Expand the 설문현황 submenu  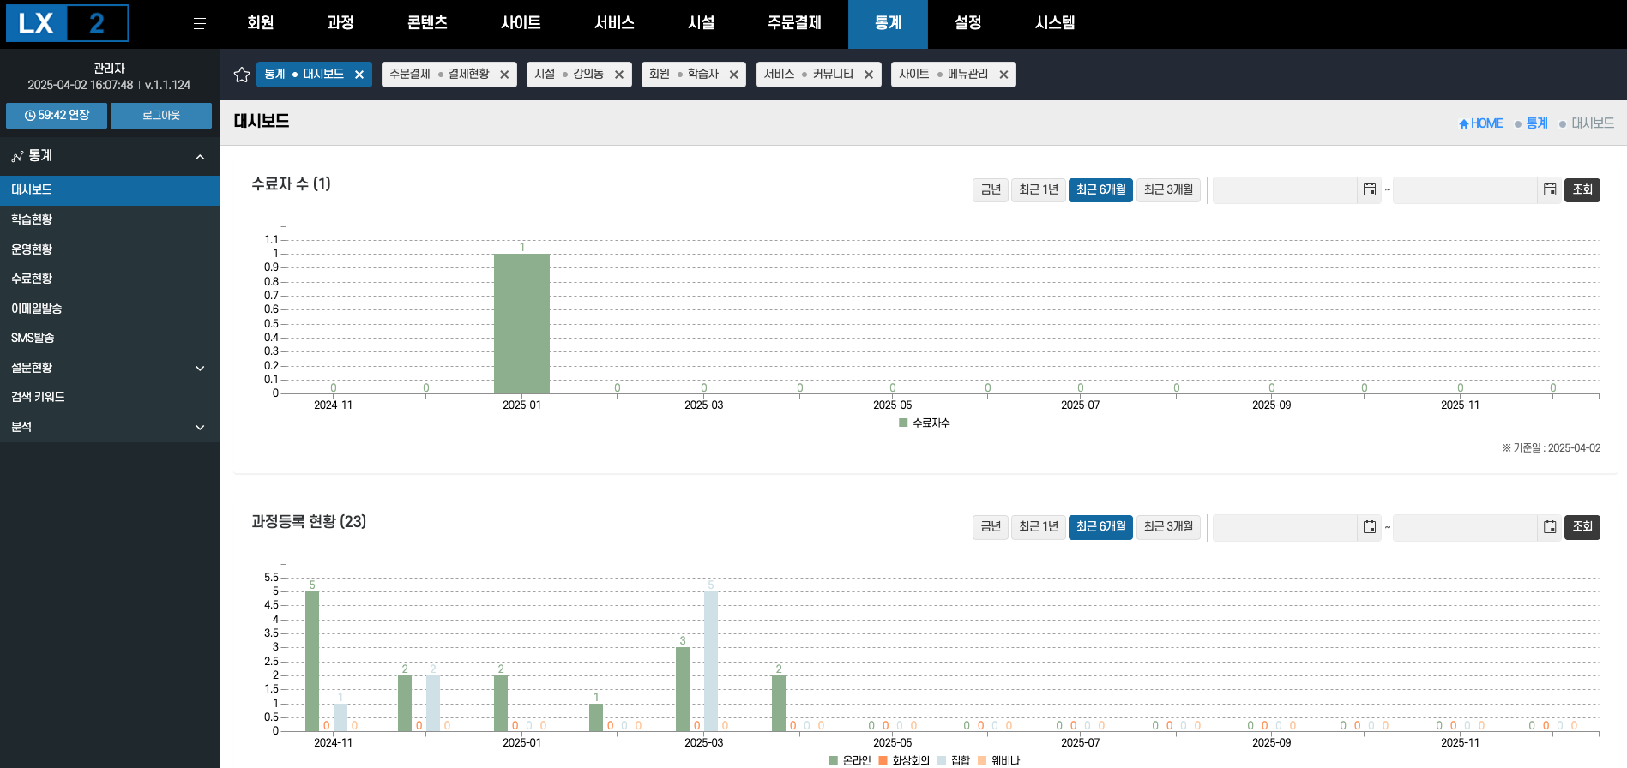(200, 369)
